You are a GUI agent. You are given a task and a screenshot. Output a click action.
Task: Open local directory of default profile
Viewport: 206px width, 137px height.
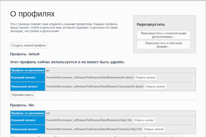pyautogui.click(x=156, y=86)
